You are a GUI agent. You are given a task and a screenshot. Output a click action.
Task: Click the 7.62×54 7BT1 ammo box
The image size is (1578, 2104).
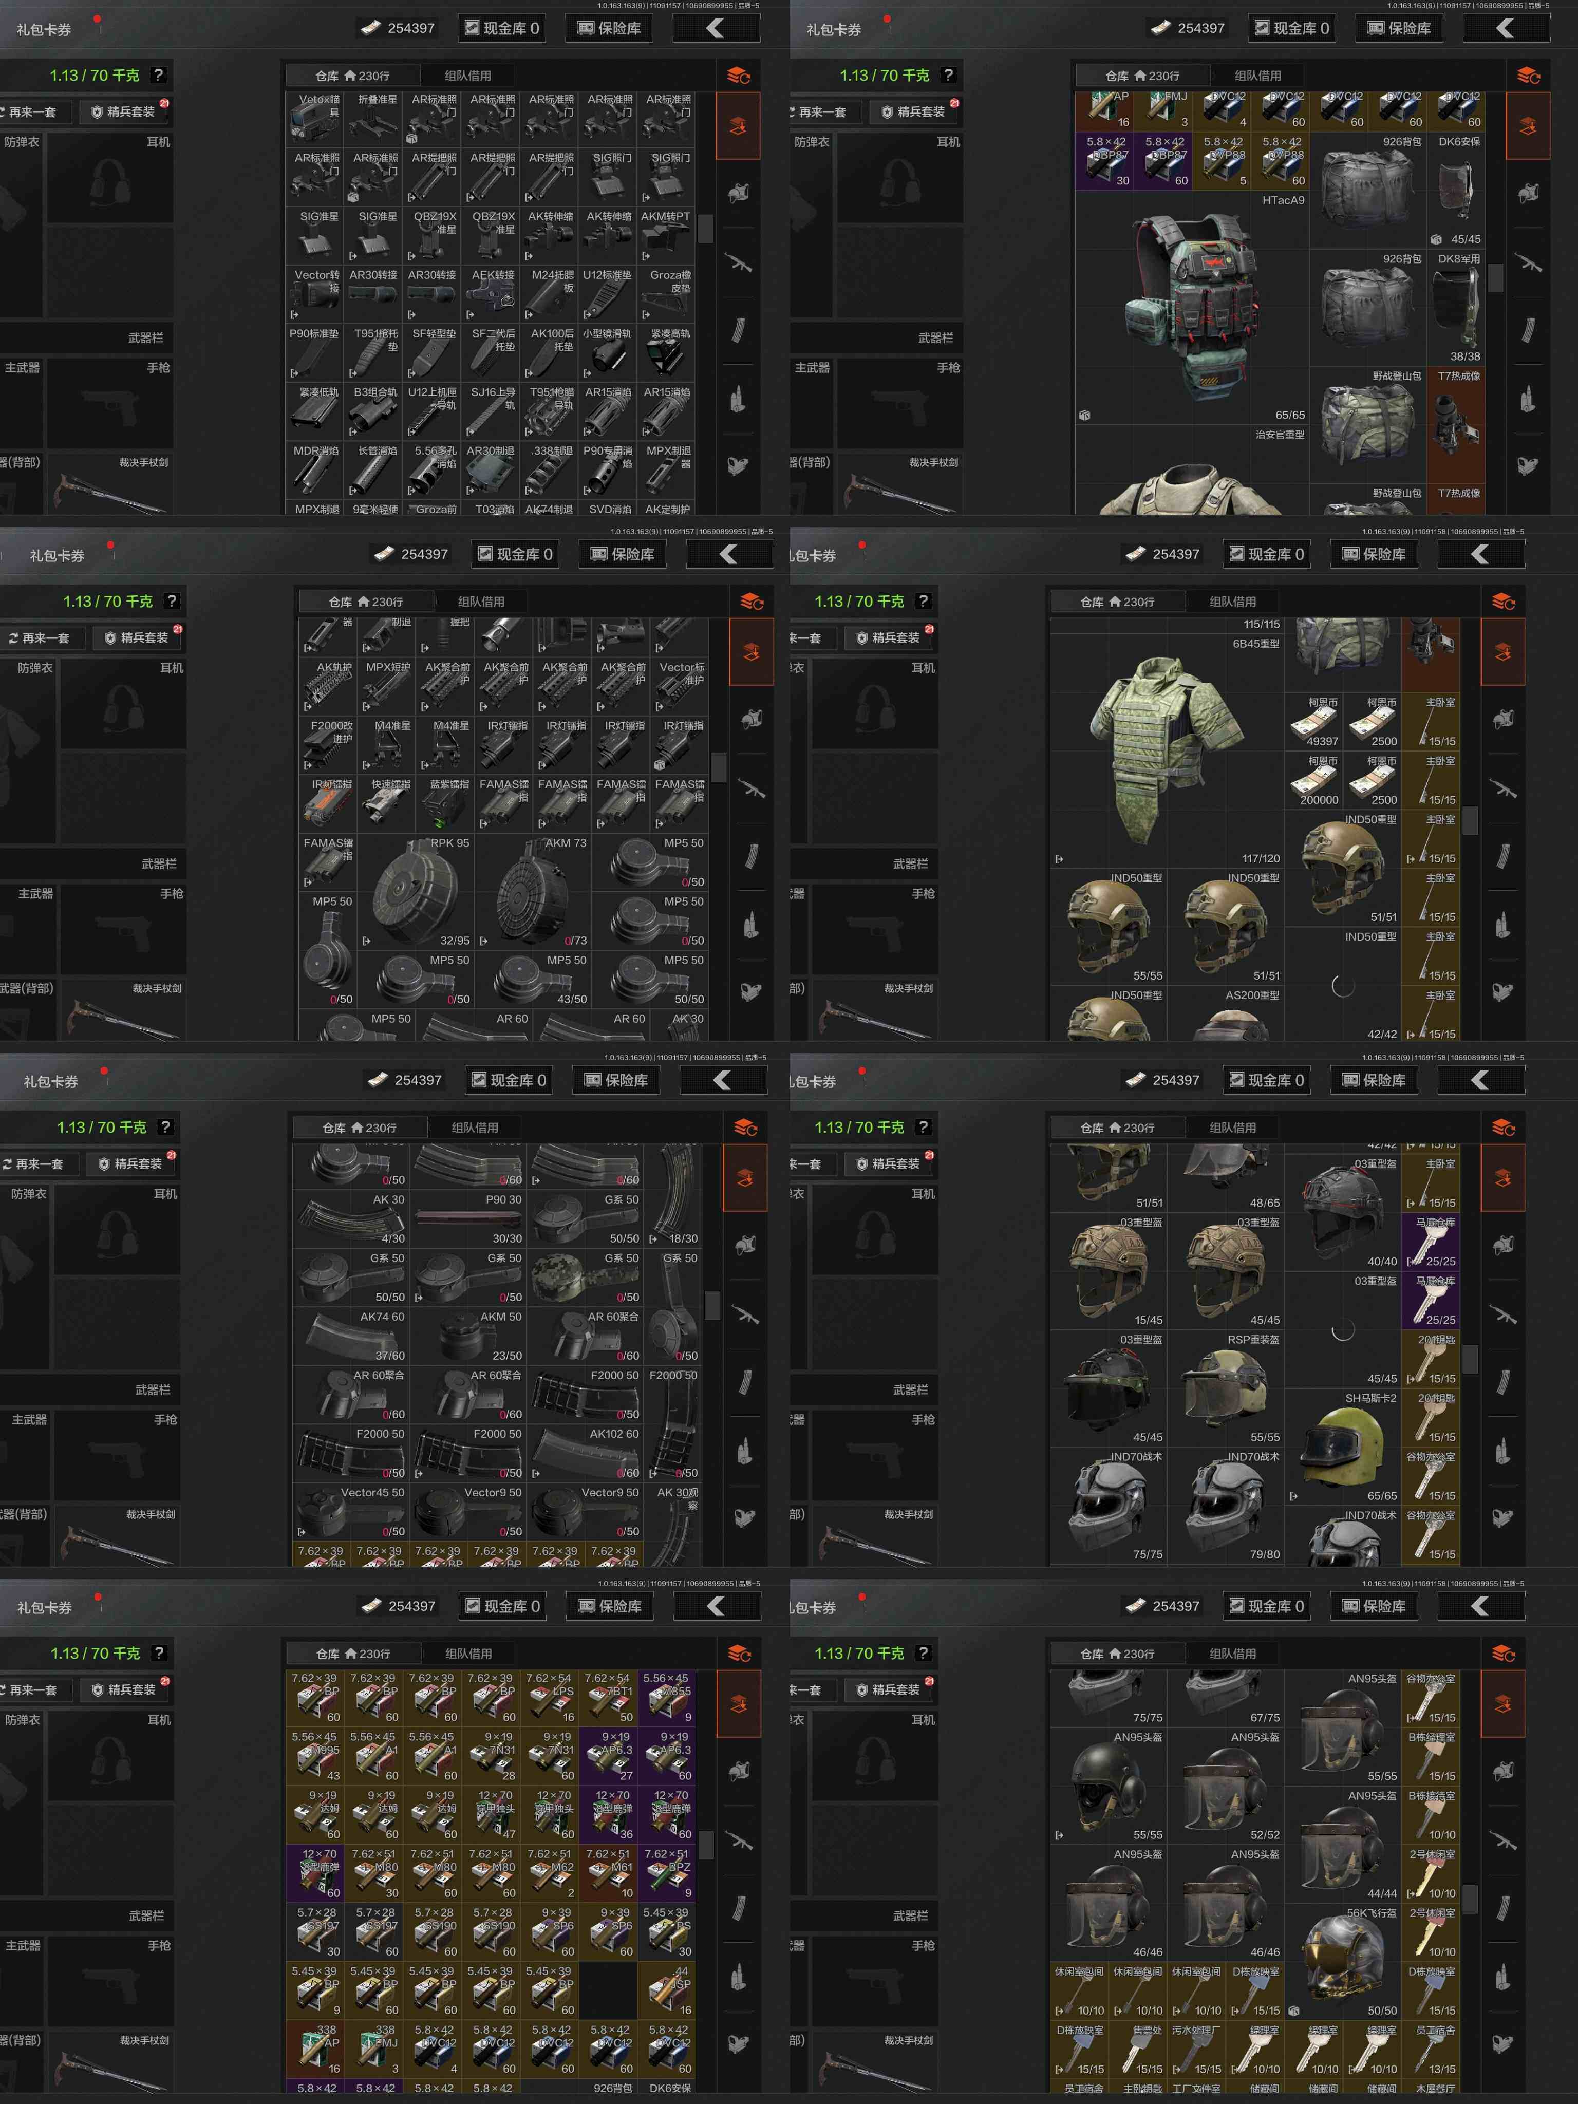[x=609, y=1698]
